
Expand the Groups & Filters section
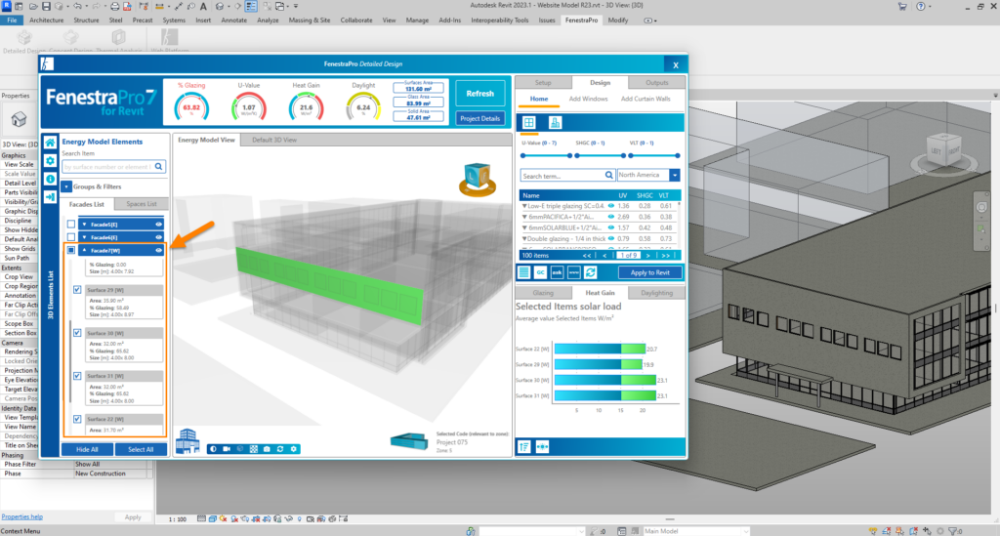click(66, 186)
